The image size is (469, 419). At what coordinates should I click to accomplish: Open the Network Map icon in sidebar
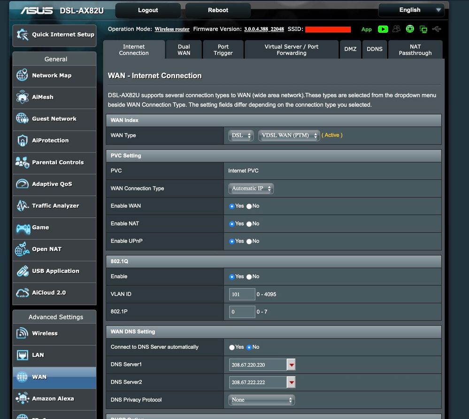click(x=22, y=76)
